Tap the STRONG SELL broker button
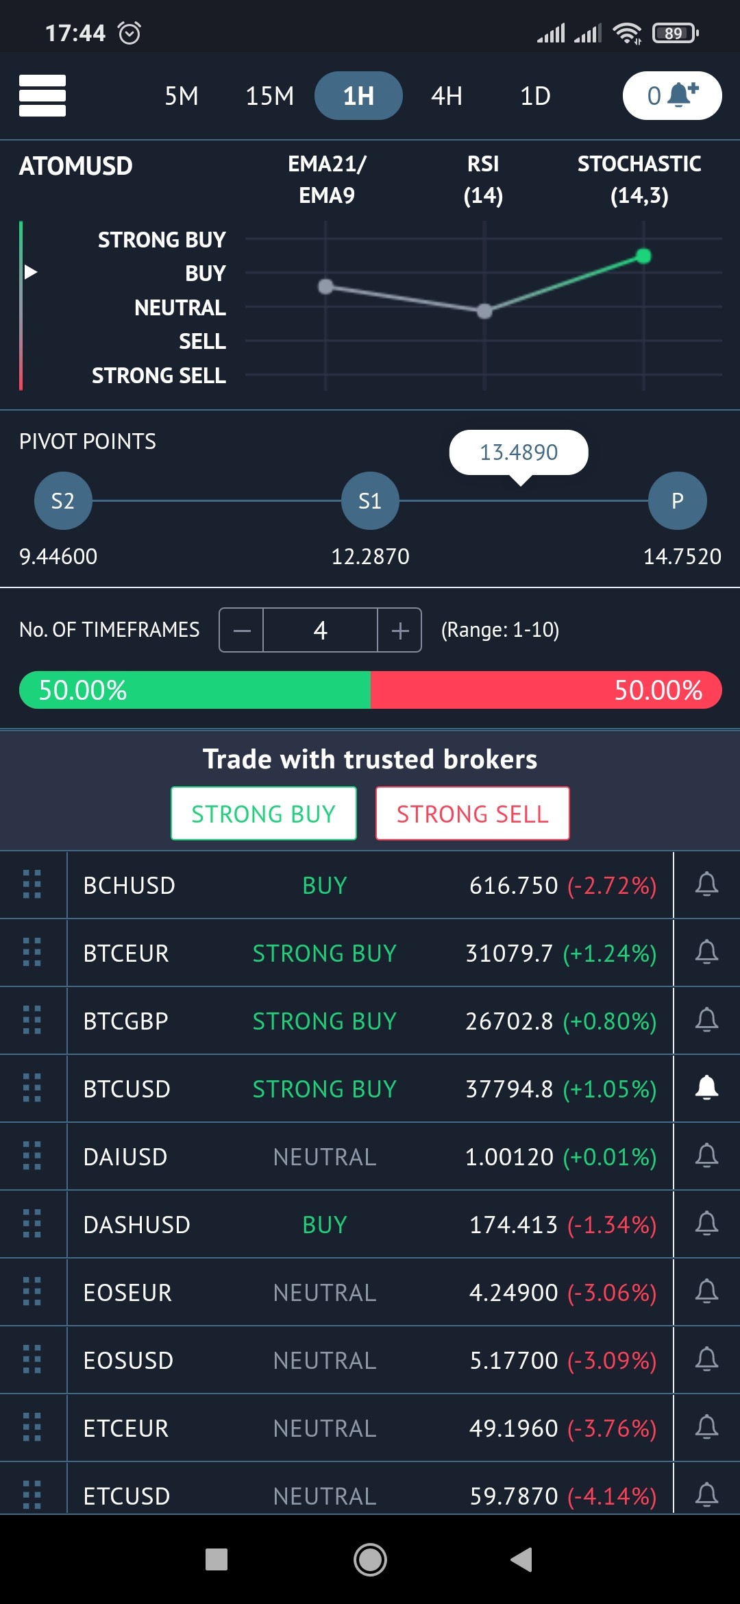Viewport: 740px width, 1604px height. pos(473,813)
